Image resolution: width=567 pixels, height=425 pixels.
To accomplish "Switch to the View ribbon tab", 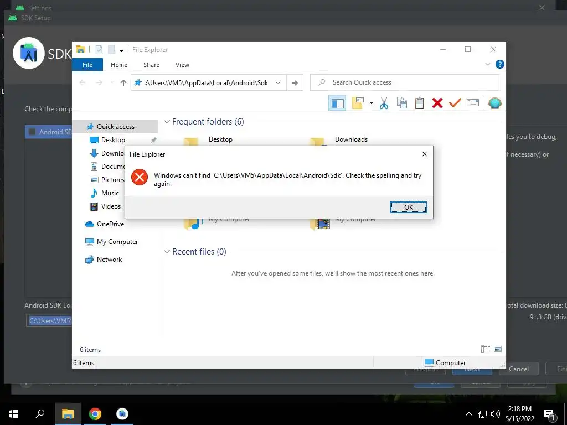I will (182, 65).
